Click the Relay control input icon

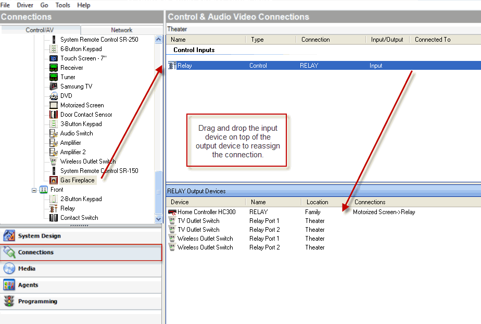click(x=172, y=65)
